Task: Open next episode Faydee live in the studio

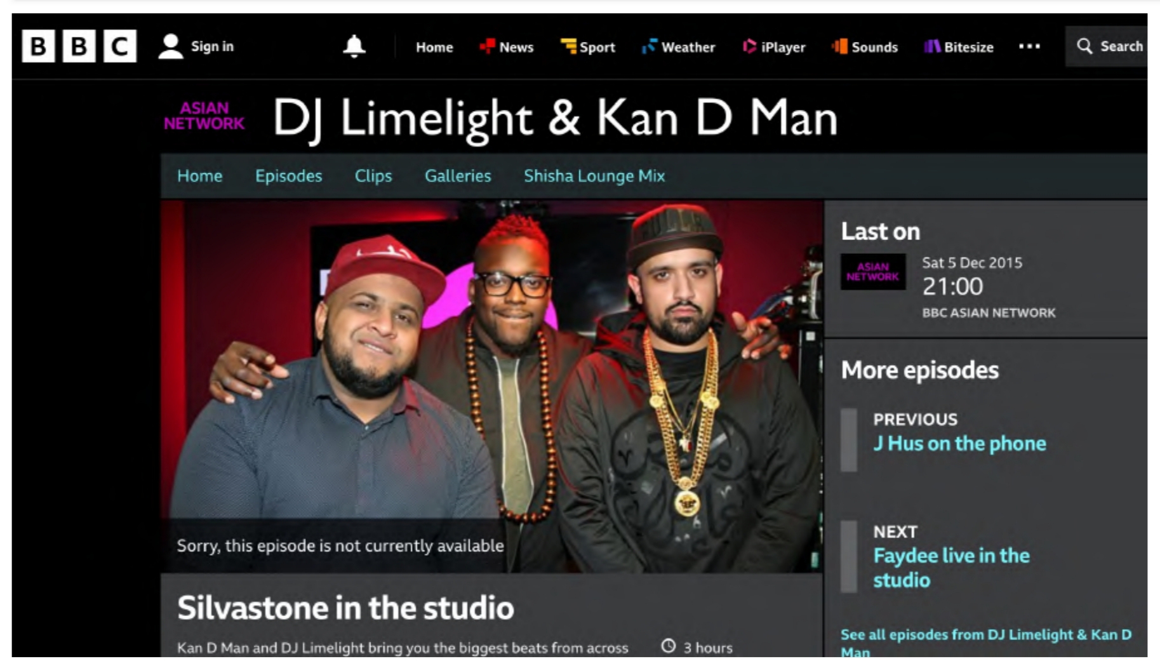Action: [x=951, y=568]
